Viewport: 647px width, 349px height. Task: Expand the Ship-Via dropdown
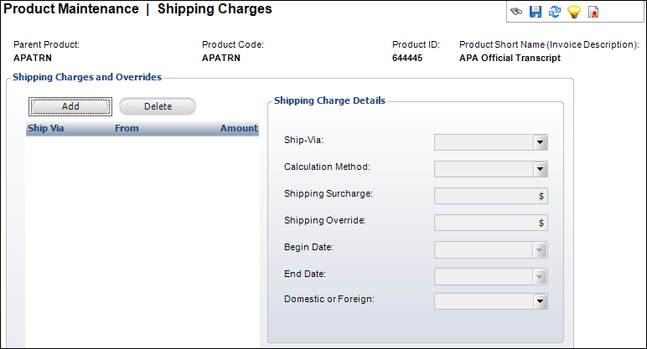(540, 142)
